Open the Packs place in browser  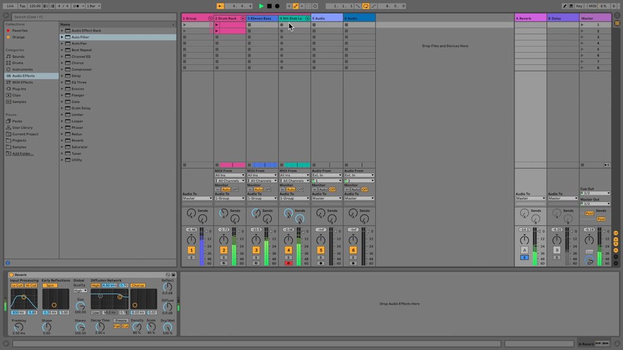17,121
